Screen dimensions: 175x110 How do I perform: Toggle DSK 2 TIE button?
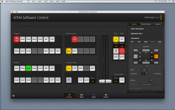[x=122, y=39]
